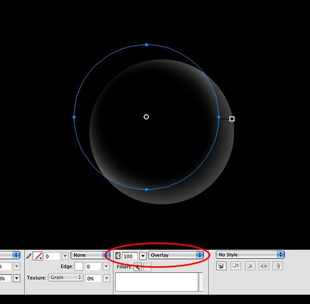Open the No Style dropdown
310x304 pixels.
250,255
